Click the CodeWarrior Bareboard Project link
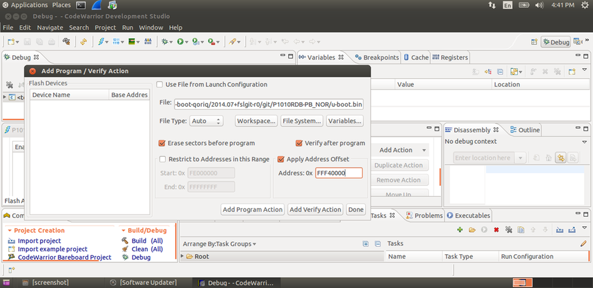The height and width of the screenshot is (288, 593). 65,257
